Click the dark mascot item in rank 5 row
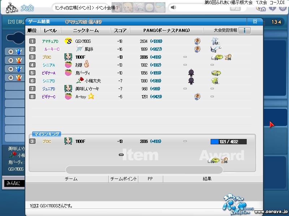This screenshot has width=289, height=216. (x=191, y=73)
